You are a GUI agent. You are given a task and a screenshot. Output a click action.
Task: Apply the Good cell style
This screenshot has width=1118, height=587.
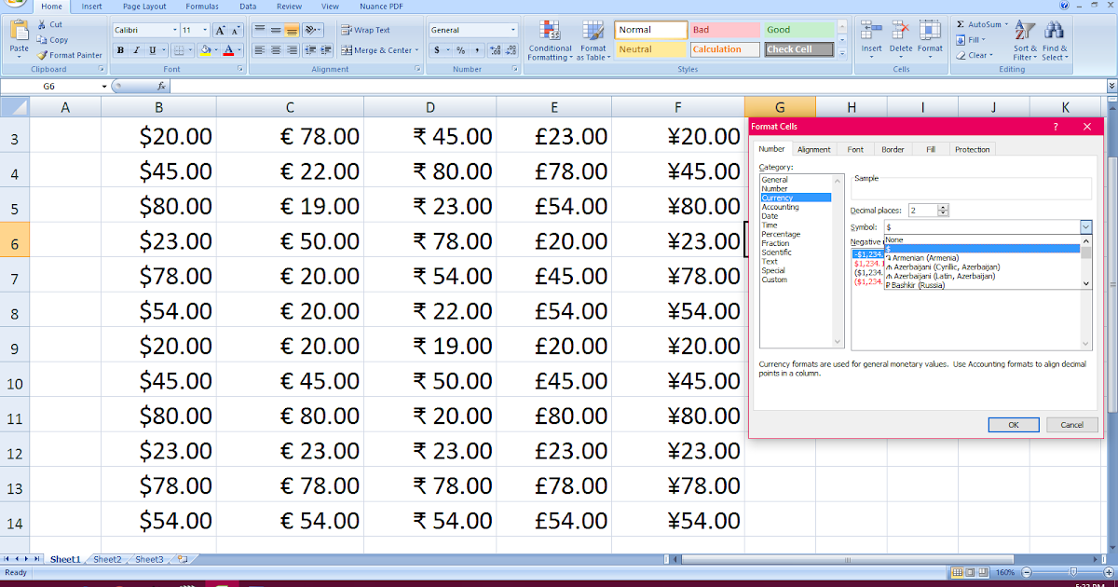[x=798, y=30]
